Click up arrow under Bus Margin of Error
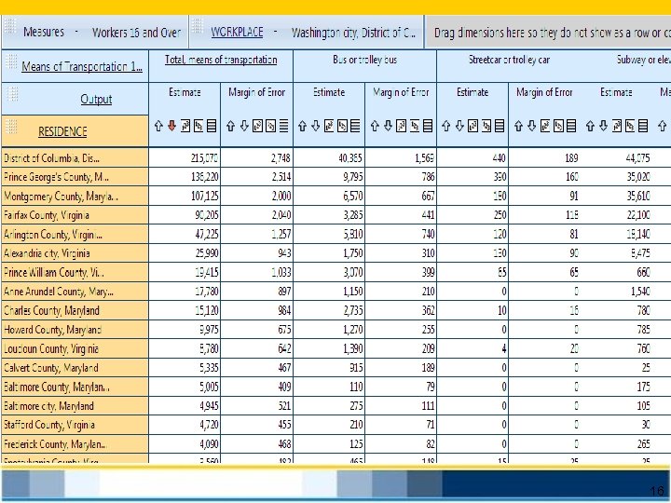The height and width of the screenshot is (503, 671). click(375, 126)
